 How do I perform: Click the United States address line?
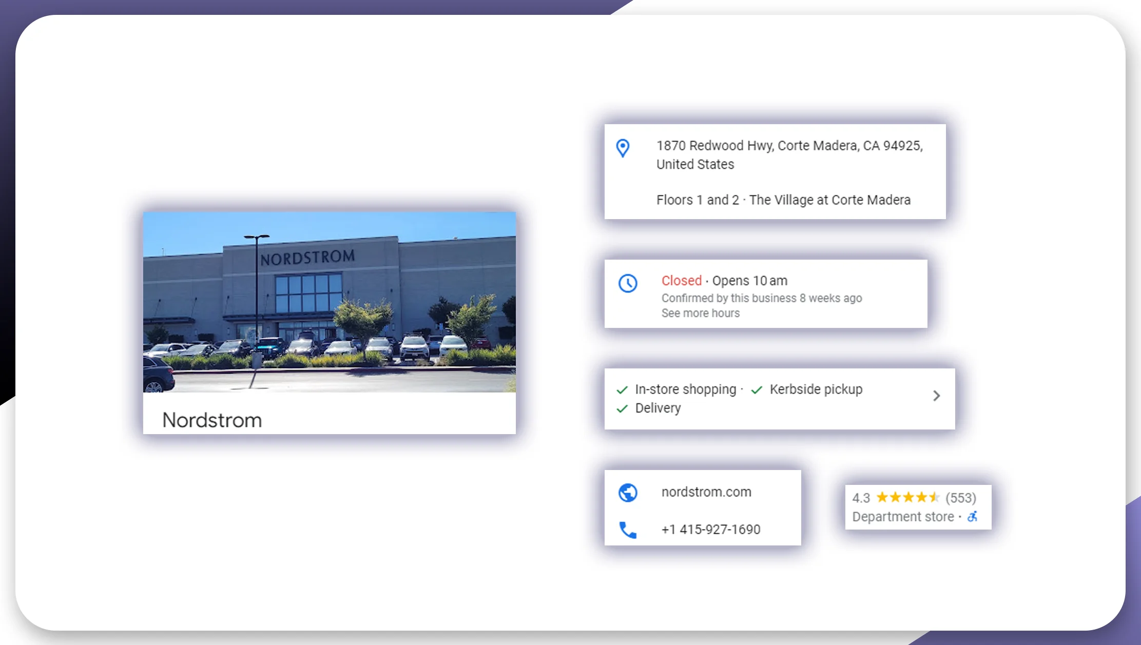(695, 165)
